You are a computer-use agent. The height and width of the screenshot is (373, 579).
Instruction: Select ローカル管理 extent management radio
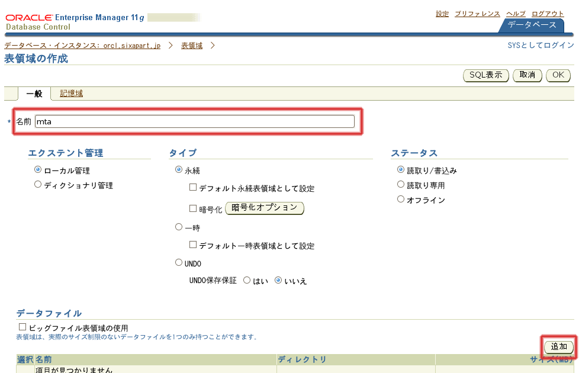point(38,169)
